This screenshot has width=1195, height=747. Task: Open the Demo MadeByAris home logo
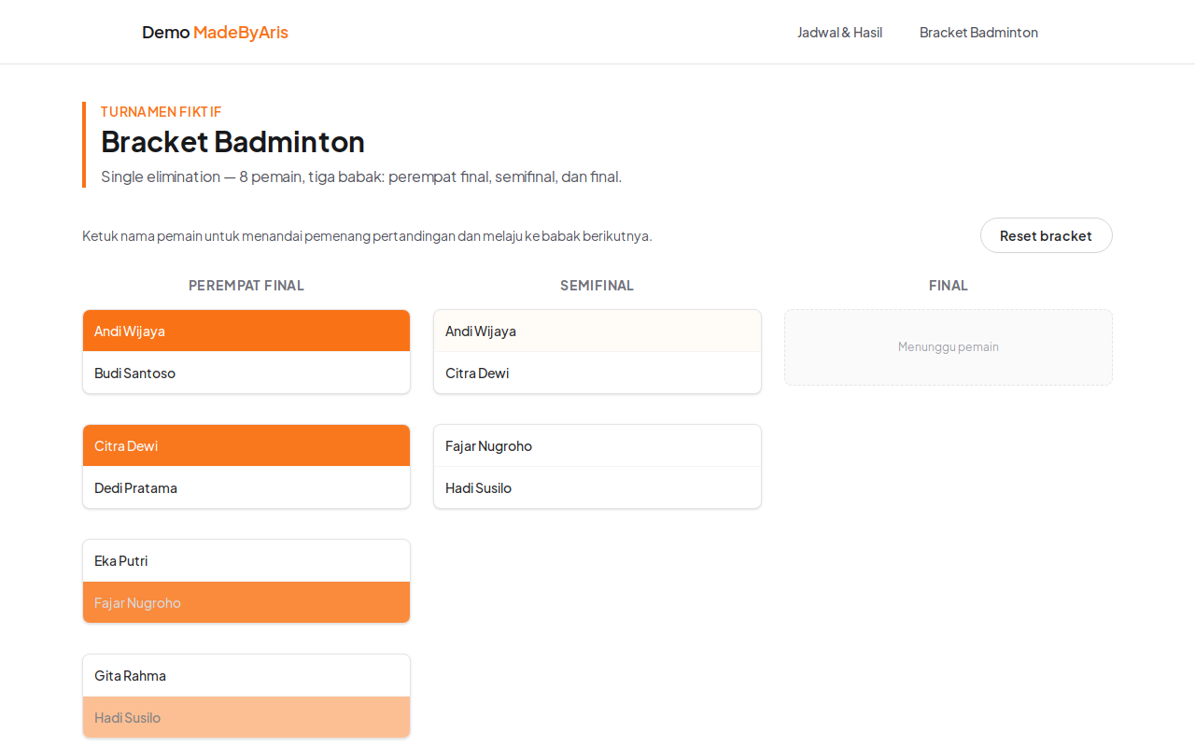click(215, 32)
